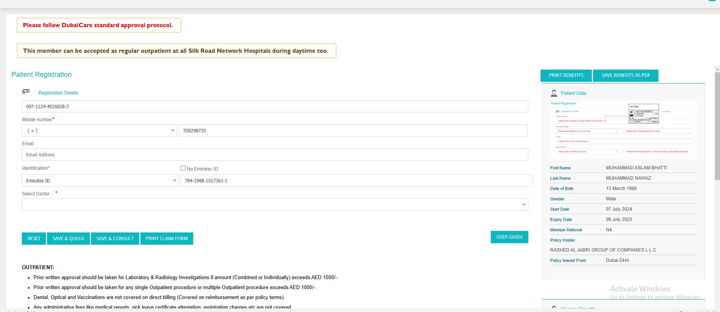Click the Emirates ID number field
Viewport: 720px width, 312px height.
coord(356,180)
